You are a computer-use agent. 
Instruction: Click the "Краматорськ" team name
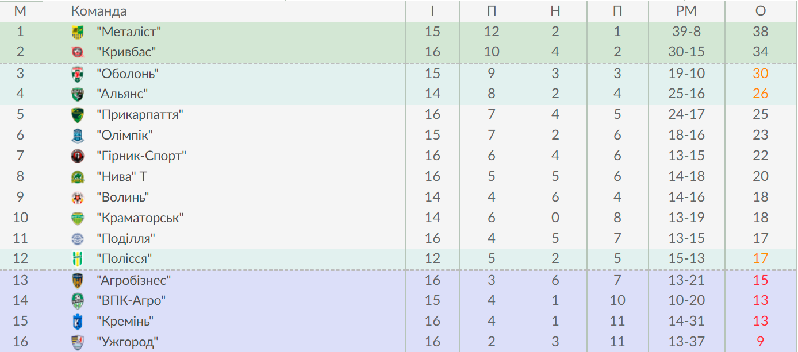140,218
